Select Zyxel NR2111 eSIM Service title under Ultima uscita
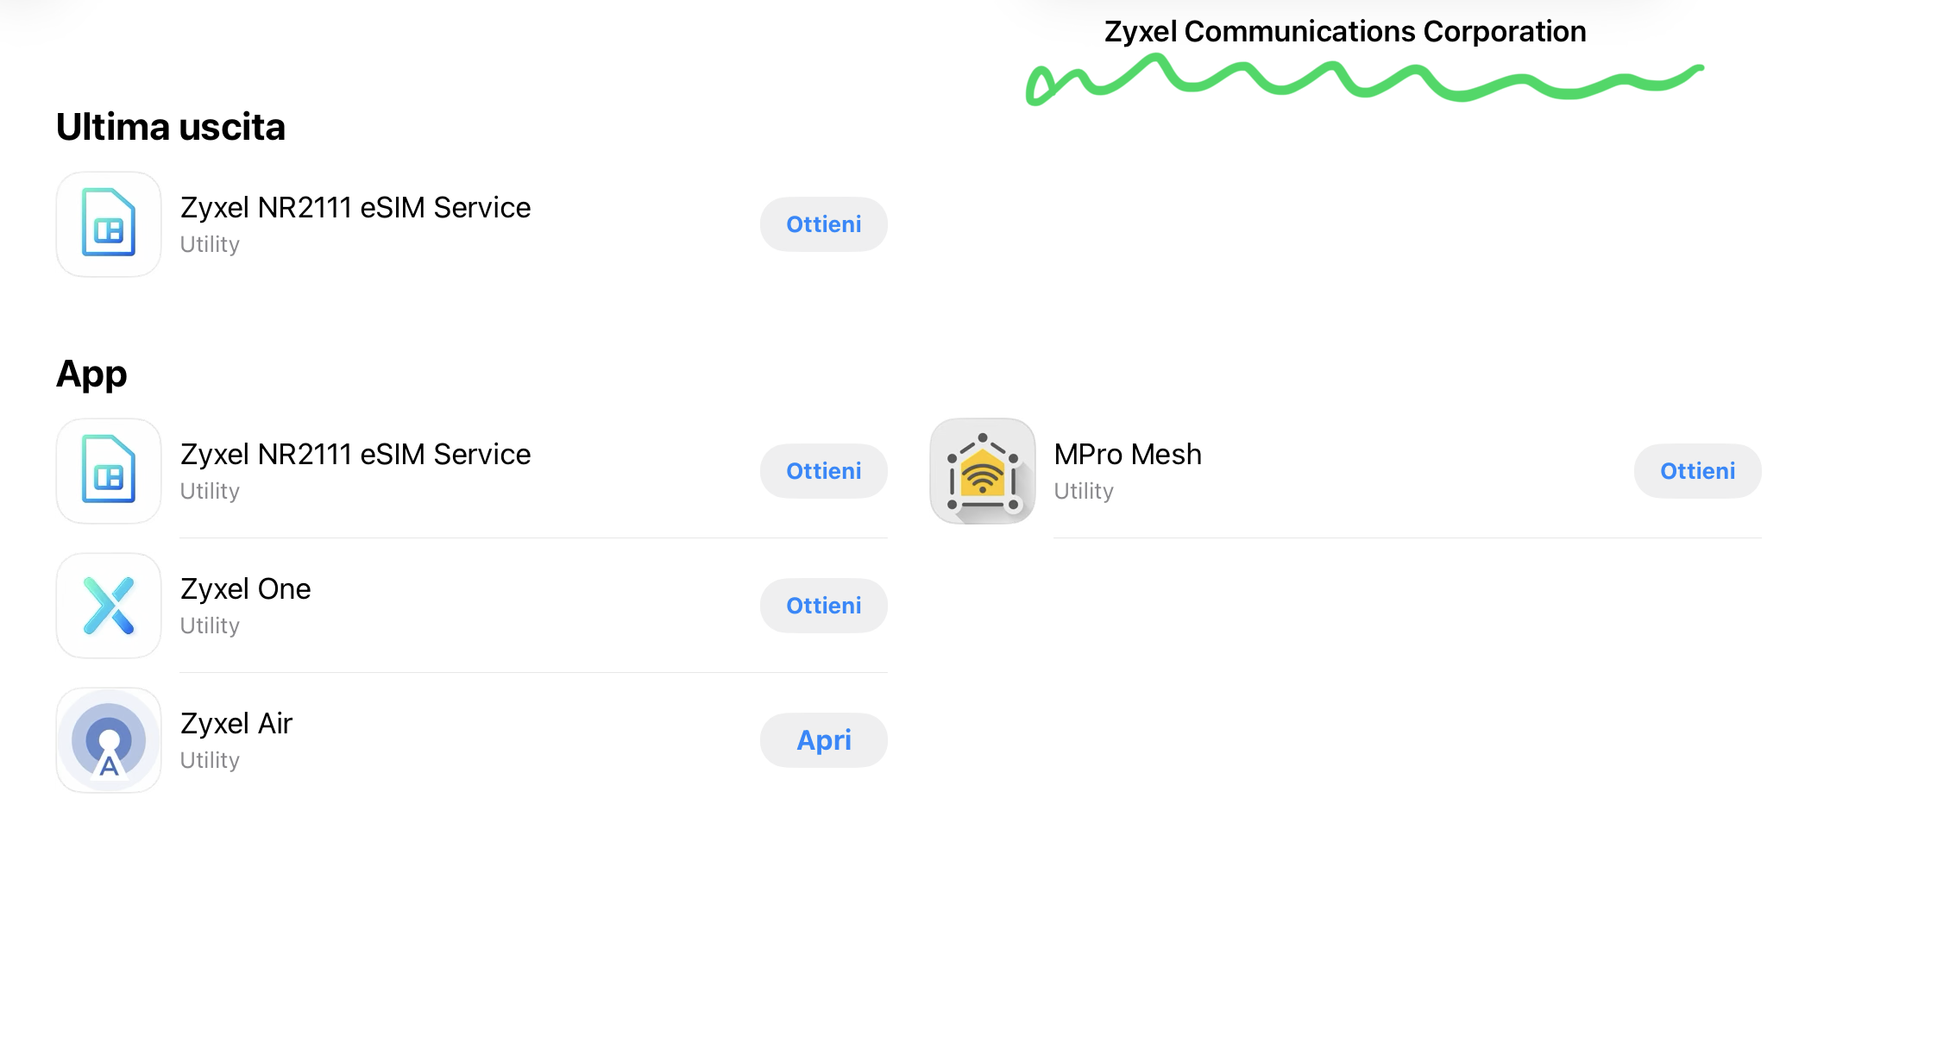 coord(355,207)
